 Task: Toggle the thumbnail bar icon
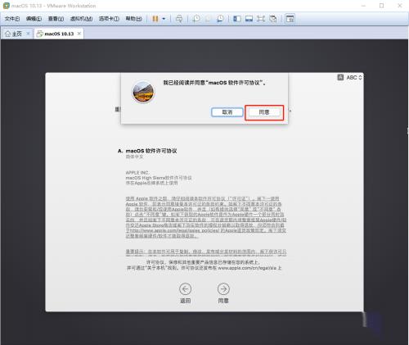(249, 19)
